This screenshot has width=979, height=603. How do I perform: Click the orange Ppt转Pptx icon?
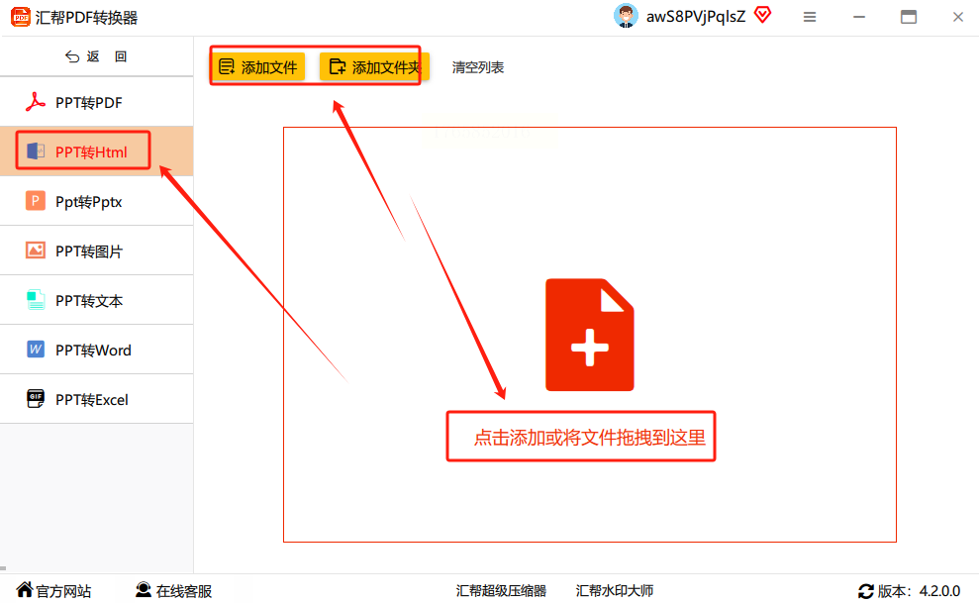(35, 201)
